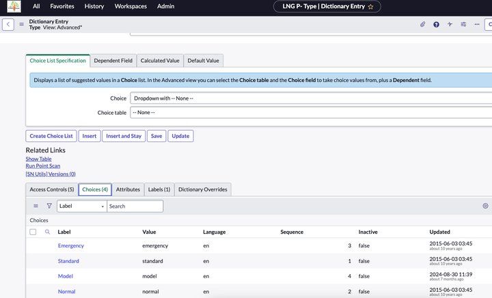Viewport: 492px width, 298px height.
Task: Click the 'emergency' value cell
Action: click(x=155, y=245)
